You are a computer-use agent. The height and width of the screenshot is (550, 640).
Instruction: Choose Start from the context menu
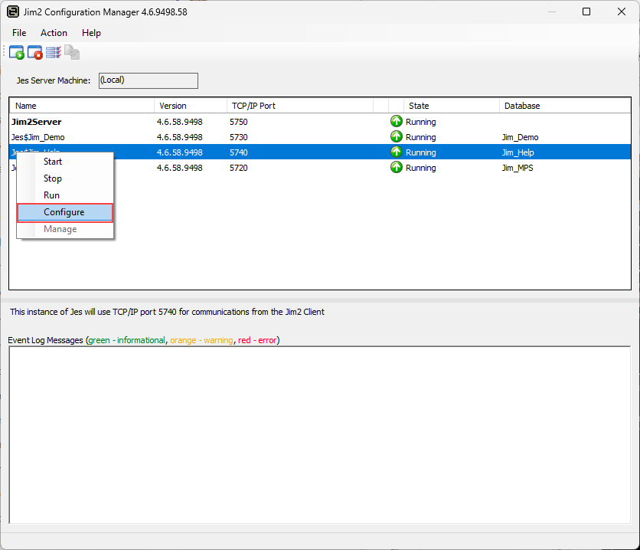coord(65,162)
